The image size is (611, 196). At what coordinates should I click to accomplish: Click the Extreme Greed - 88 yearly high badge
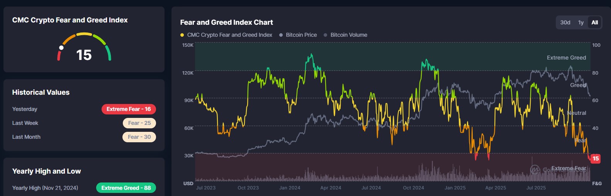126,188
